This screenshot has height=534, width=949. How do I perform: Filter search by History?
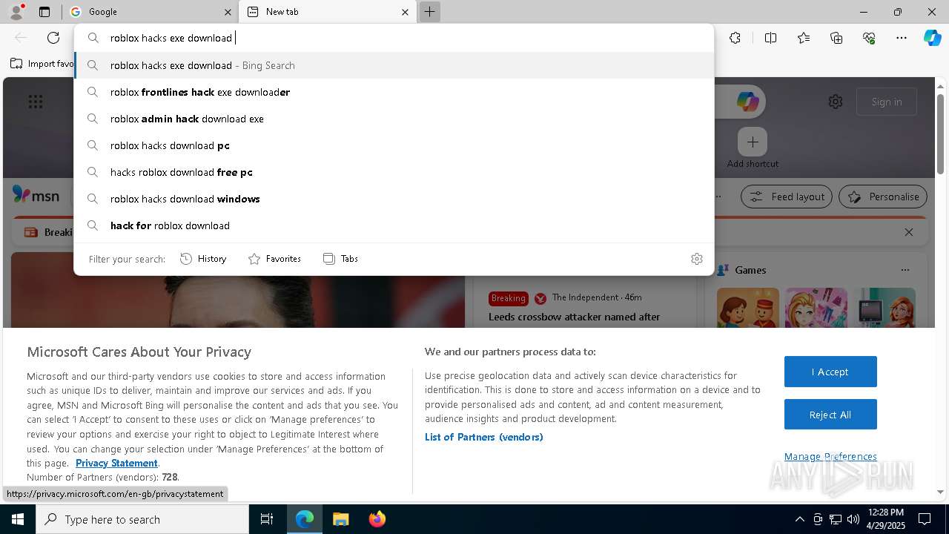pos(203,259)
